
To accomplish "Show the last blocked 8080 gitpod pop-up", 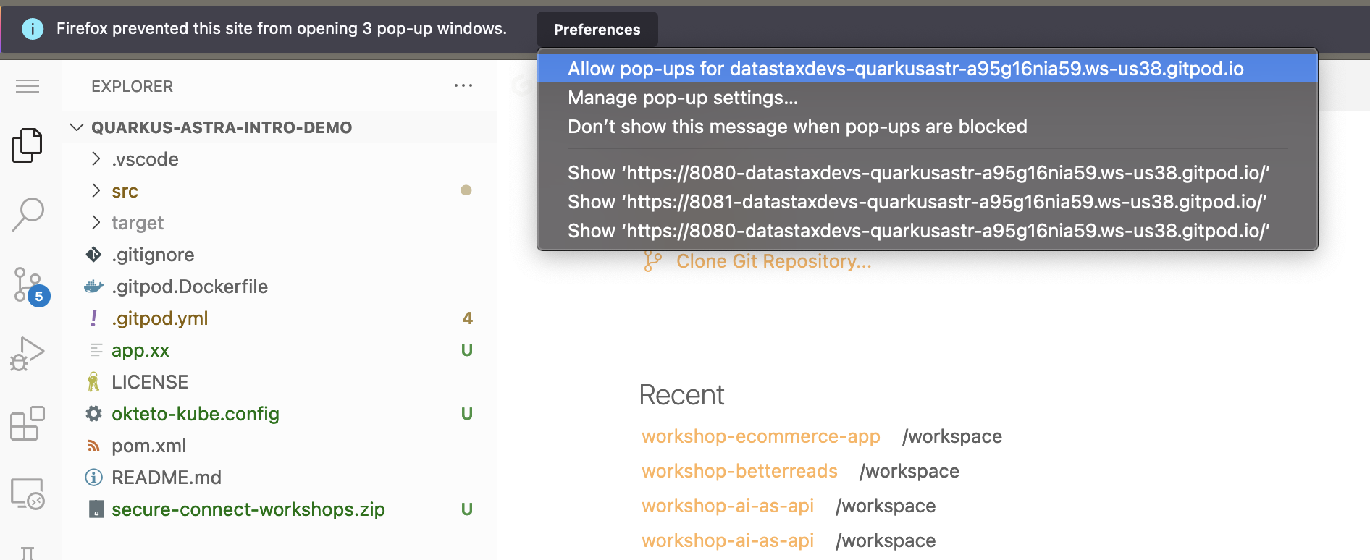I will coord(927,230).
